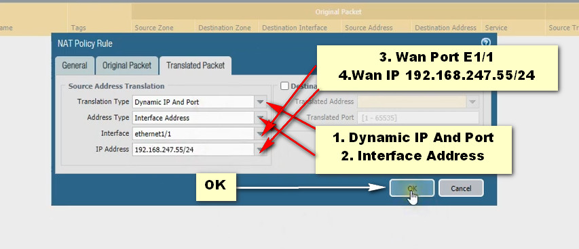The image size is (579, 249).
Task: Switch to the Original Packet tab
Action: [127, 66]
